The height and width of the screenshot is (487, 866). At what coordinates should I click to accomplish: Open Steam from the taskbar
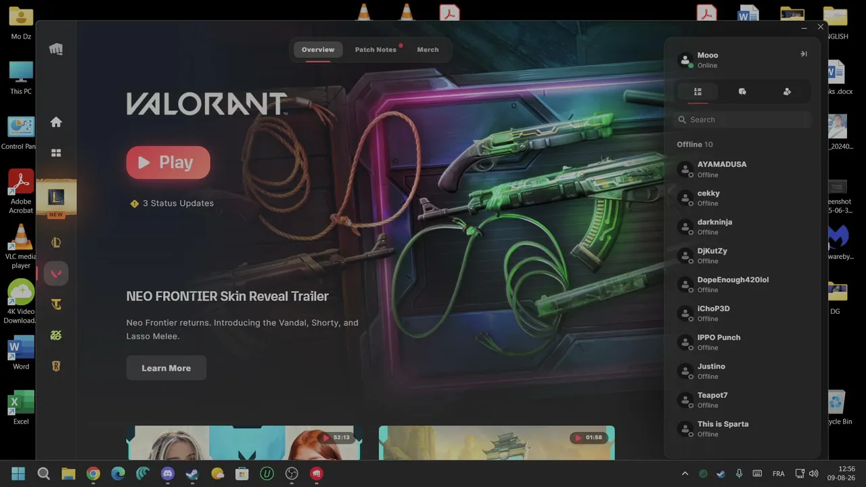tap(192, 473)
